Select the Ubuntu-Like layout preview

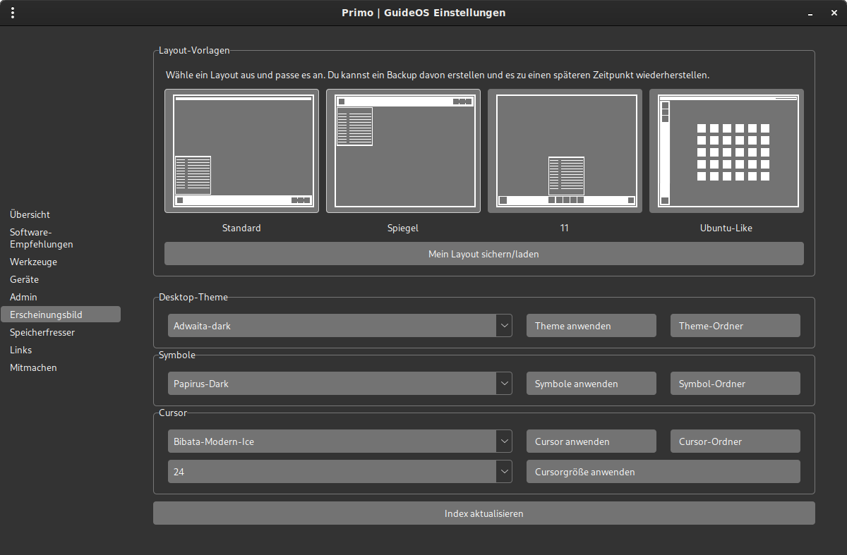click(x=726, y=151)
